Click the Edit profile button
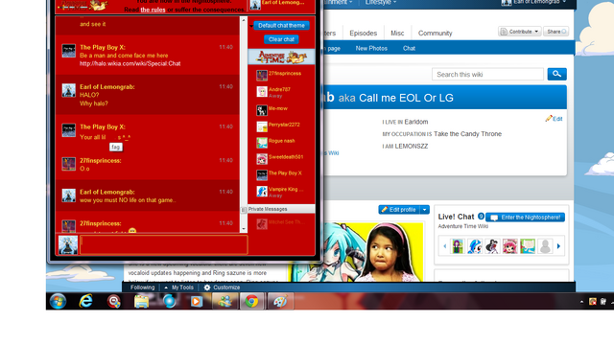 pos(399,210)
